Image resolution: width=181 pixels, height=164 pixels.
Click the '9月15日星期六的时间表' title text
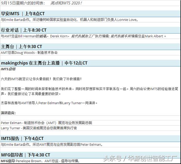tap(23, 3)
